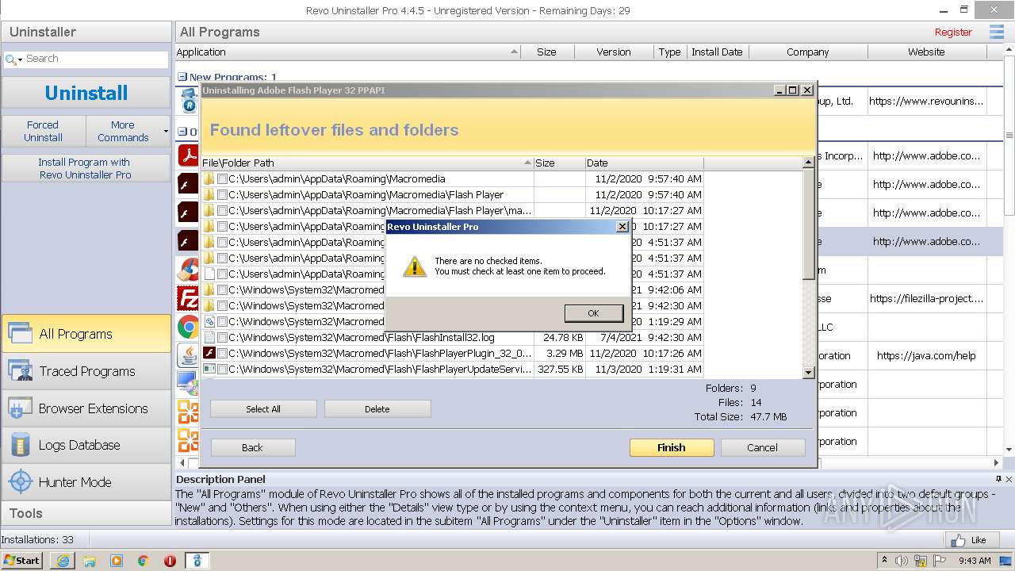Click sort arrow on File\Folder Path column
The width and height of the screenshot is (1015, 571).
(528, 163)
